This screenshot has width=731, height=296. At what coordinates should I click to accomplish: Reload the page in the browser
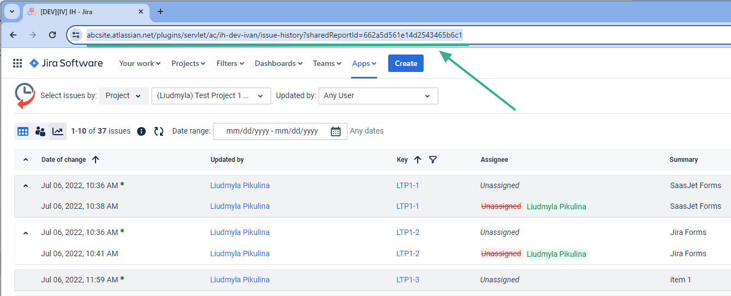click(52, 35)
